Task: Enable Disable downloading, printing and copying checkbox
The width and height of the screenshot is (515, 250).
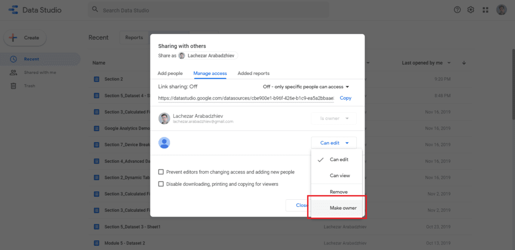Action: pyautogui.click(x=161, y=184)
